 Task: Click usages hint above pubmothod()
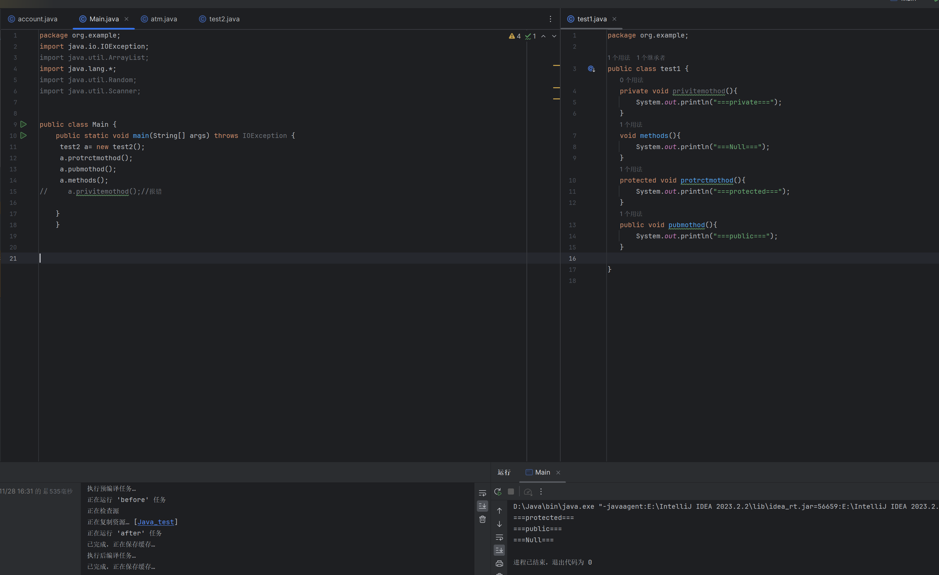click(631, 214)
